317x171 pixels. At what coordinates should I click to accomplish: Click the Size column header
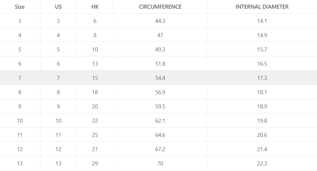pyautogui.click(x=20, y=7)
